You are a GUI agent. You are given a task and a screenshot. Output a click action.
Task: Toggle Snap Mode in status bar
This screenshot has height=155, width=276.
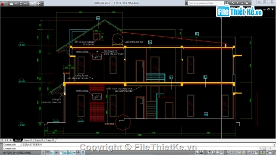(43, 152)
